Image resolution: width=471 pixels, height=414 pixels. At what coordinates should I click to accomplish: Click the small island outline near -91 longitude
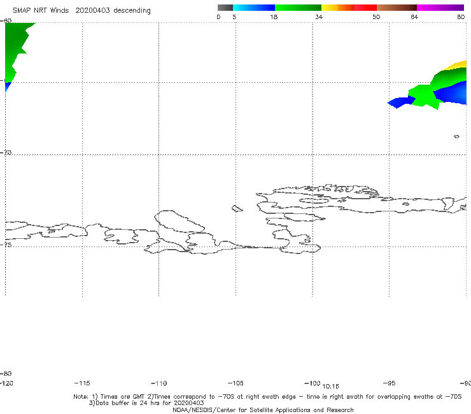point(456,136)
